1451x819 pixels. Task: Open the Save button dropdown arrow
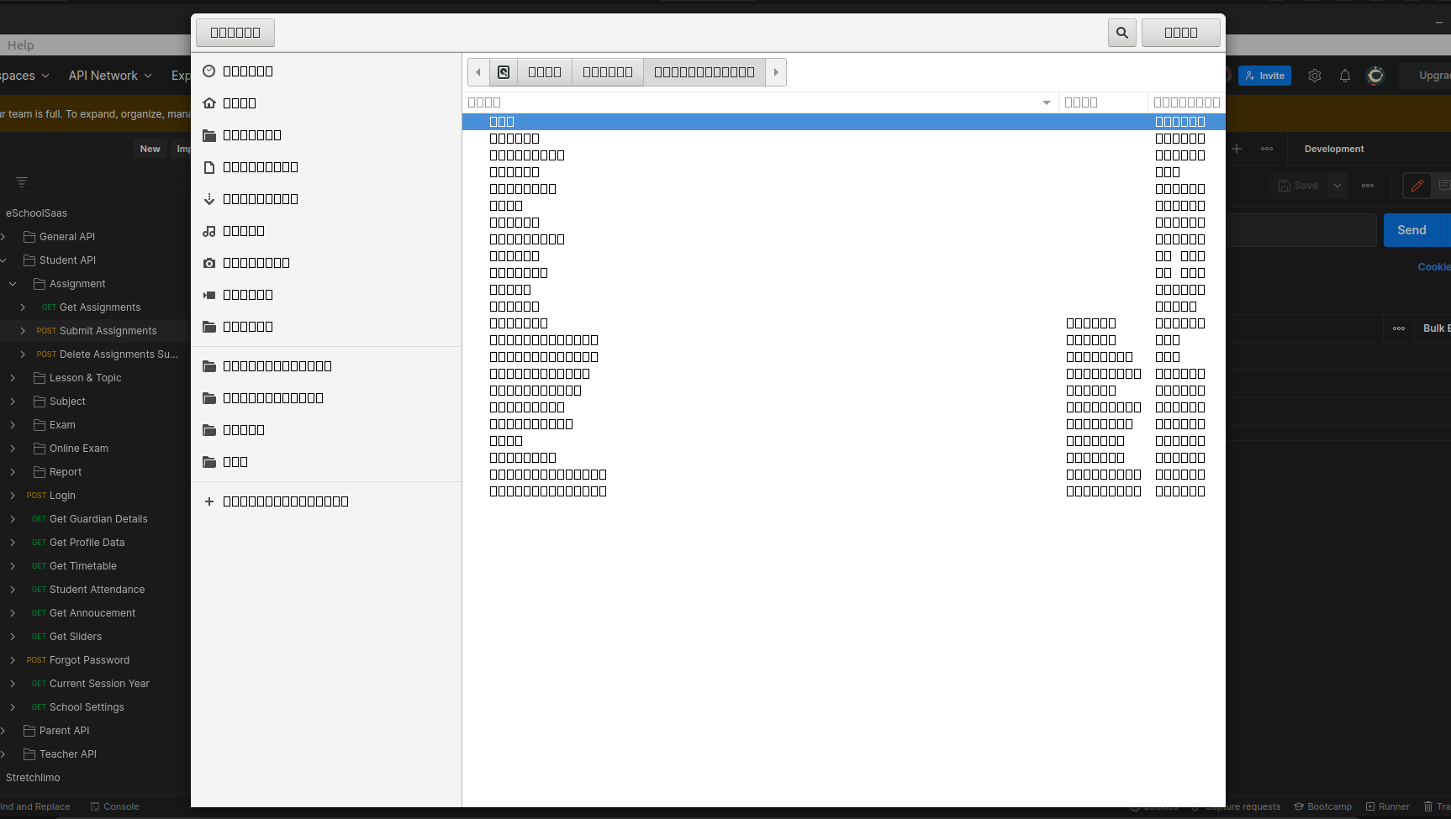[x=1338, y=185]
